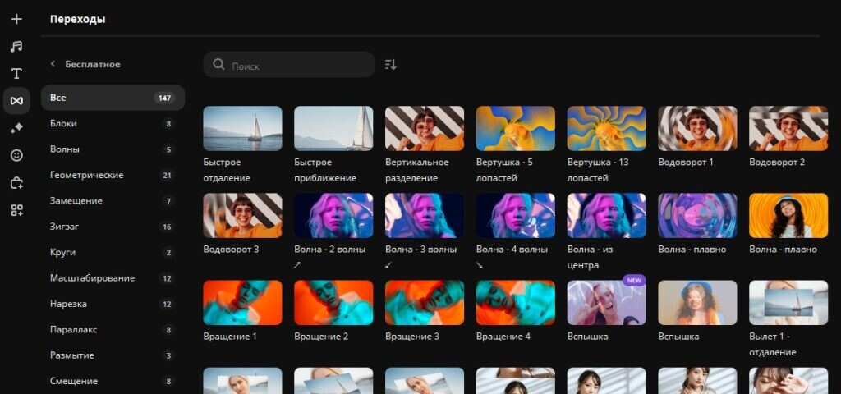The height and width of the screenshot is (394, 841).
Task: Choose the Вращение 4 transition thumbnail
Action: click(516, 302)
